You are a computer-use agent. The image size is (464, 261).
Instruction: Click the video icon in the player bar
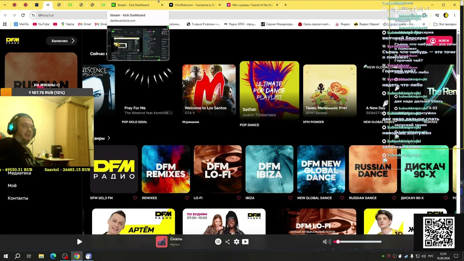245,242
